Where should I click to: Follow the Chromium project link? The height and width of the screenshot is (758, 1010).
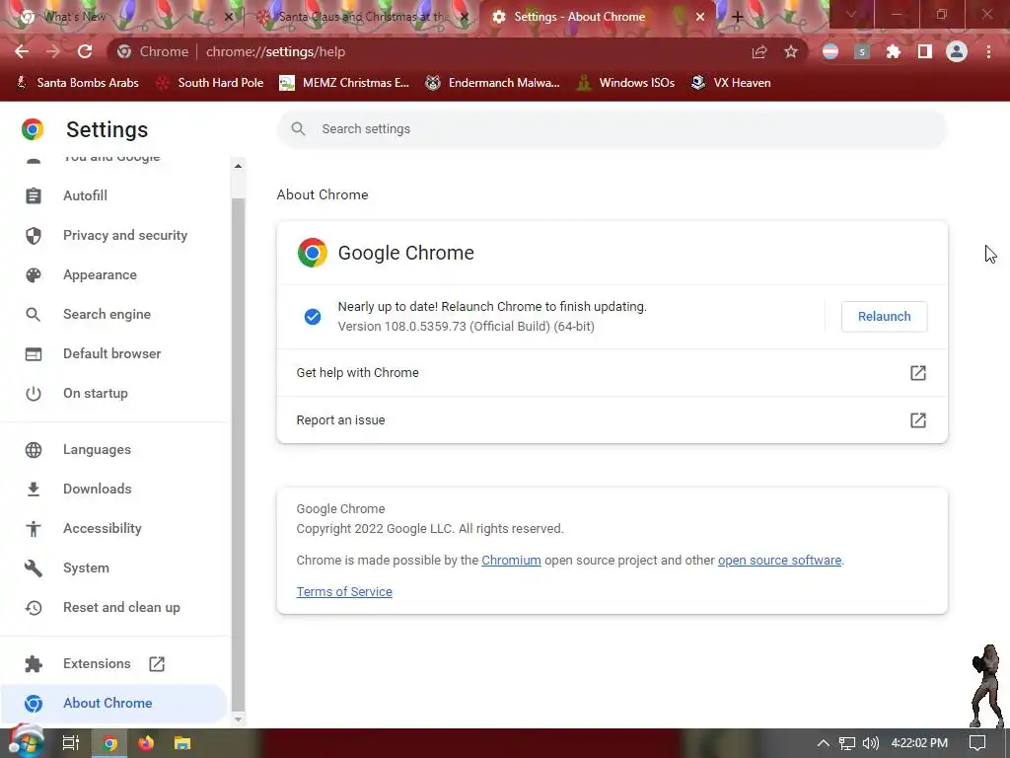pyautogui.click(x=511, y=561)
